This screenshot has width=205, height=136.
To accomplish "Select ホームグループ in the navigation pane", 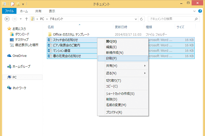I will point(21,67).
